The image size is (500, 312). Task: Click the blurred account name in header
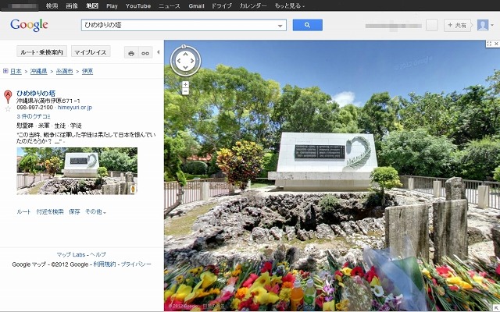point(394,26)
